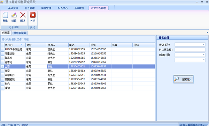Switch to the 库存管理 ribbon tab
The height and width of the screenshot is (126, 209).
(46, 8)
